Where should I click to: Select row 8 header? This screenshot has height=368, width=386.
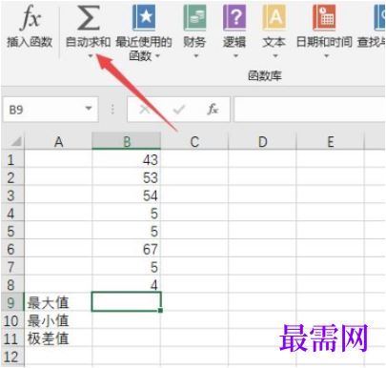[11, 284]
